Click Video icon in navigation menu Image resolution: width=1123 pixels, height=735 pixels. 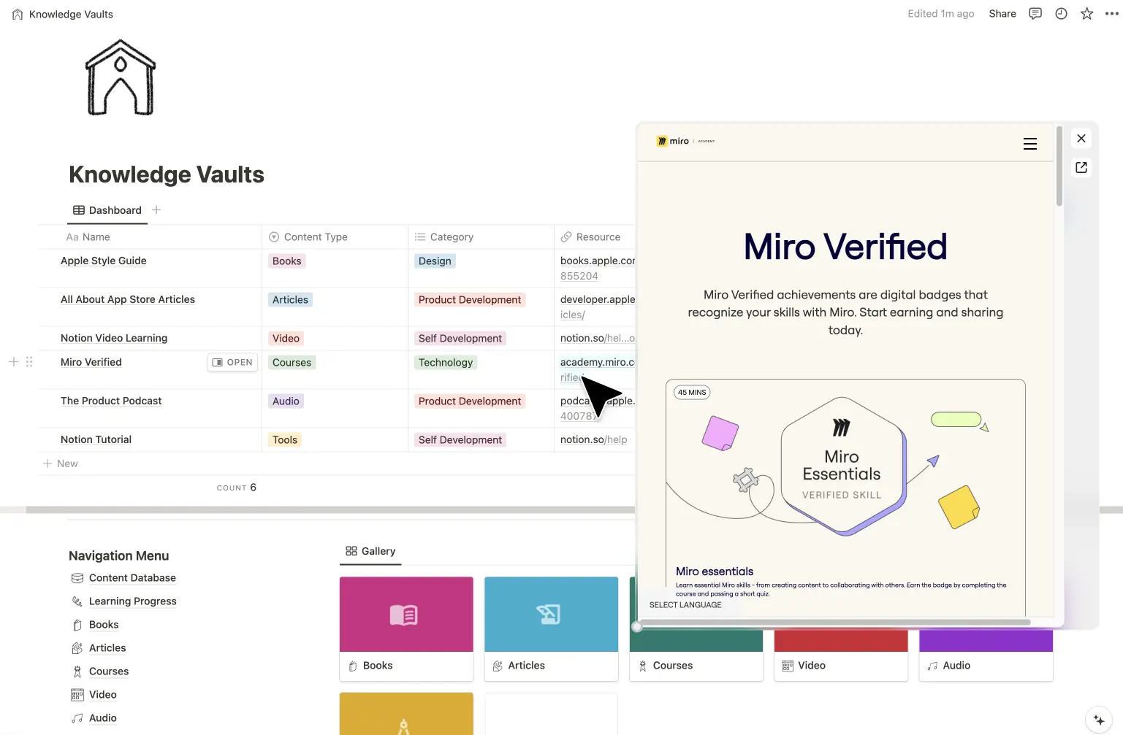[77, 695]
